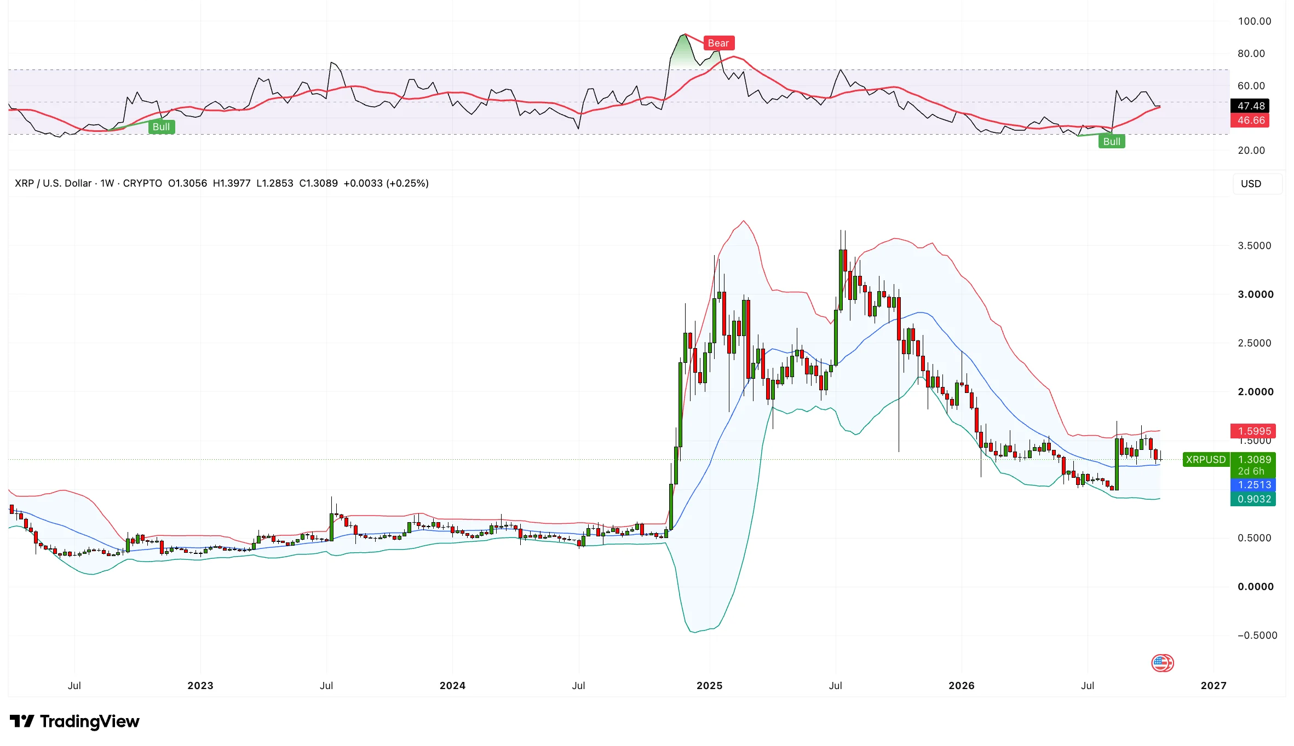
Task: Click the 0.5000 price axis label
Action: pyautogui.click(x=1255, y=538)
